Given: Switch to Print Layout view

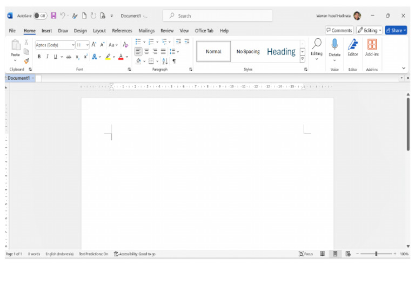Looking at the screenshot, I should (335, 254).
